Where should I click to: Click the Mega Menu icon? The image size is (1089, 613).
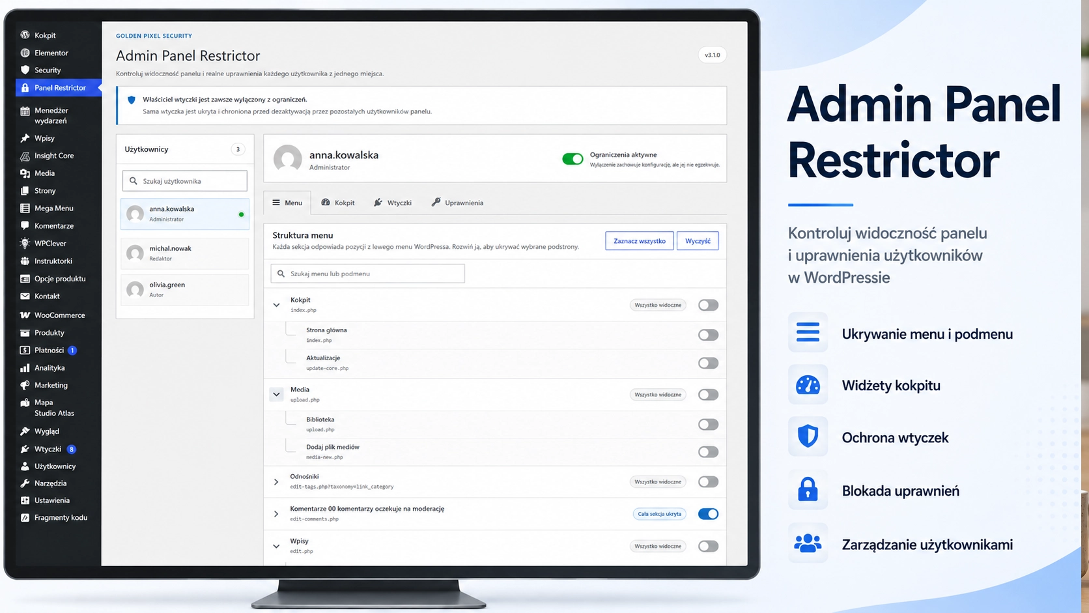click(25, 208)
